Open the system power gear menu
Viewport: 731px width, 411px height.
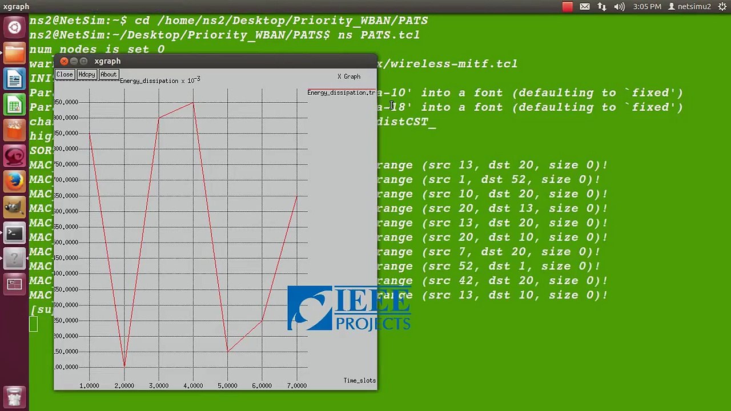[722, 7]
